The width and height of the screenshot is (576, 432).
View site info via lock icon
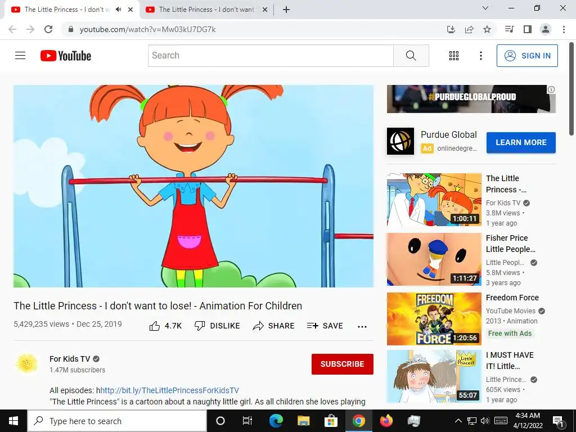(x=71, y=29)
